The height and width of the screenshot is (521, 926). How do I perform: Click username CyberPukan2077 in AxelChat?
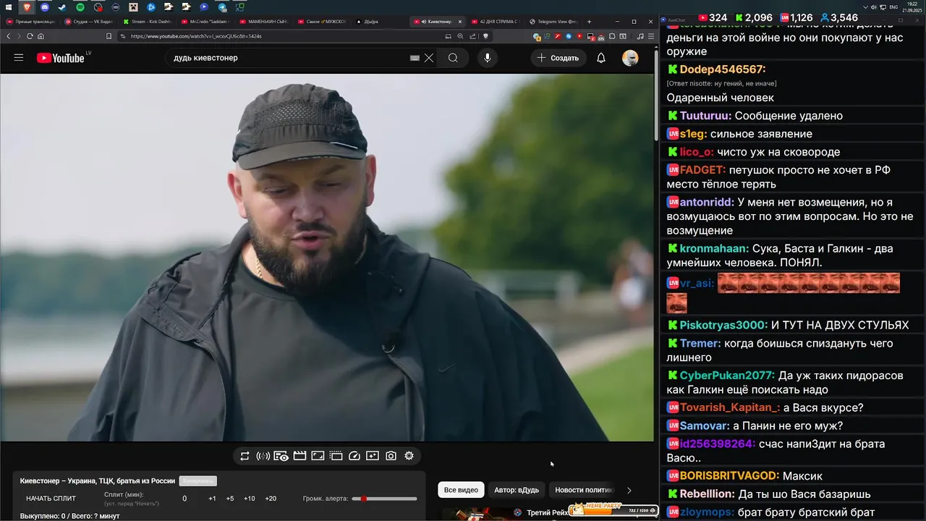(727, 376)
